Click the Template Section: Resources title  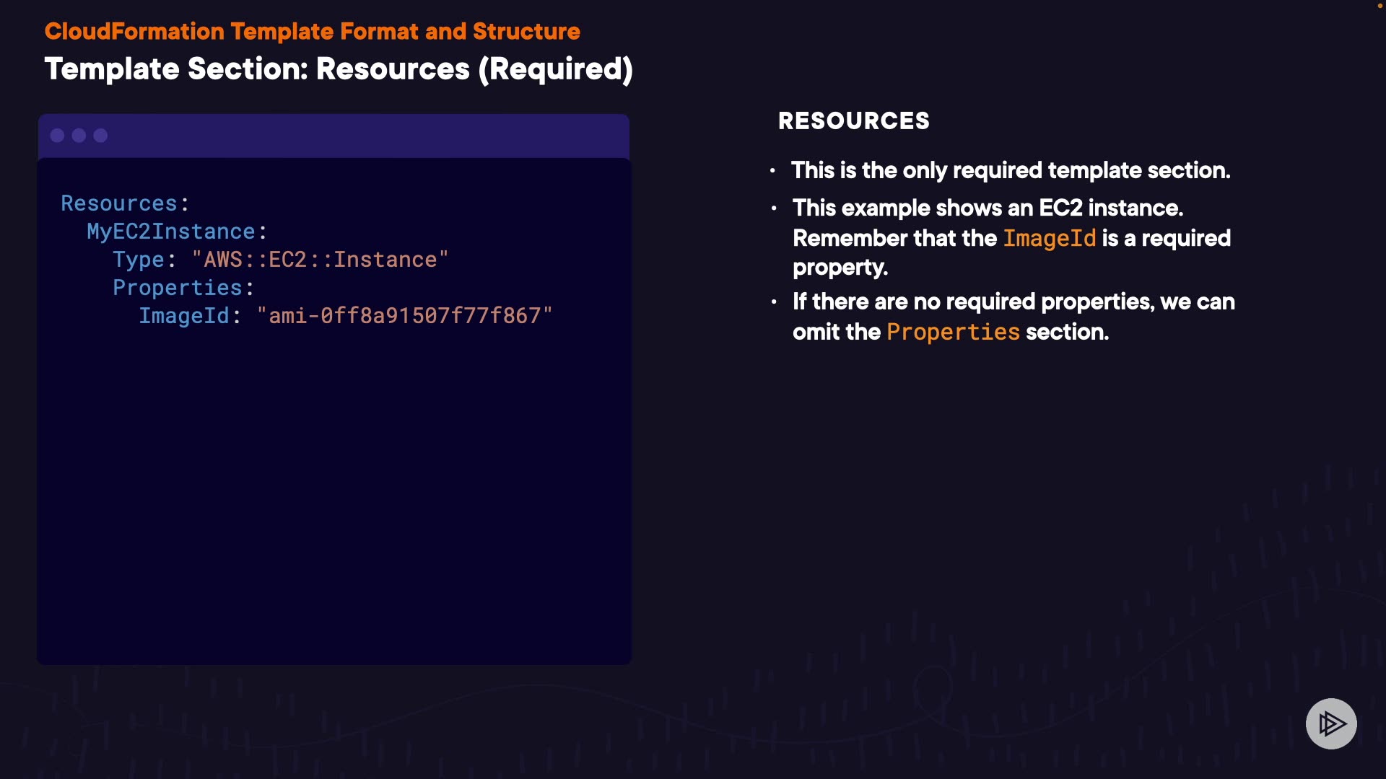tap(338, 69)
